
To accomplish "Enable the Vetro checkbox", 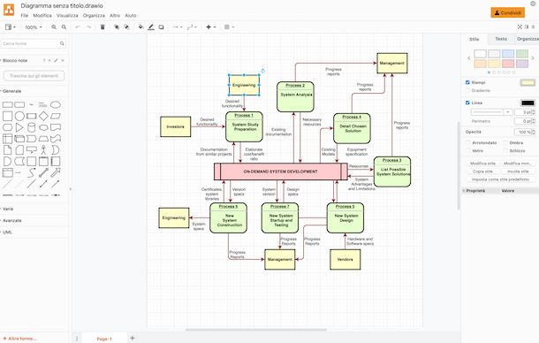I will 467,151.
